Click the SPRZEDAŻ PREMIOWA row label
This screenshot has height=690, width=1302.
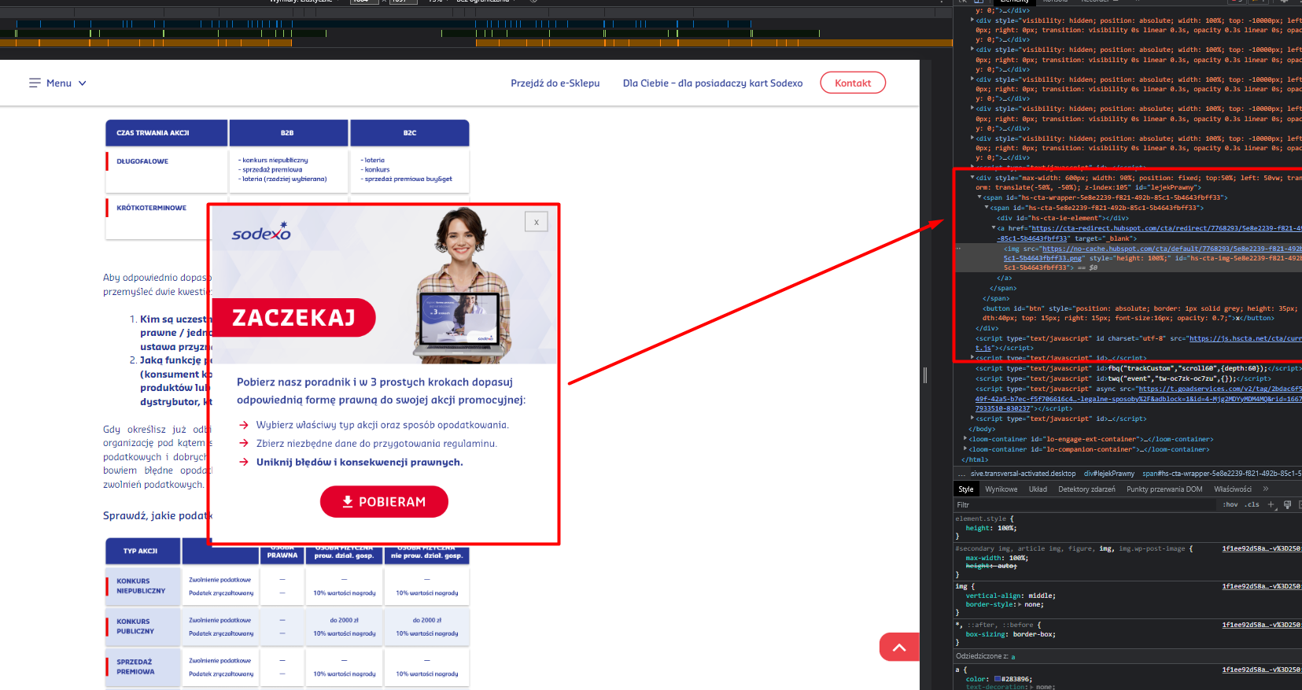[135, 667]
